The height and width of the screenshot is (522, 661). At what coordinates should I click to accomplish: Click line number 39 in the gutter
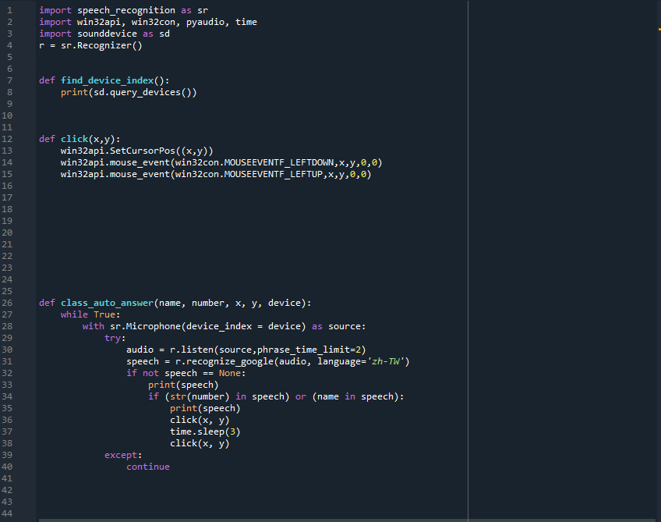click(x=7, y=455)
